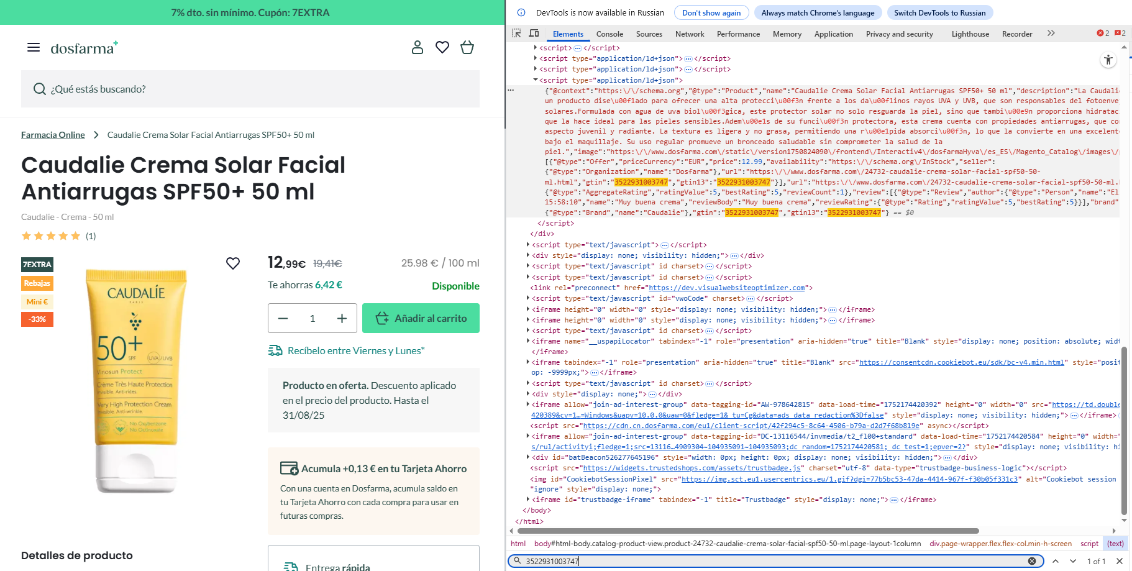The width and height of the screenshot is (1132, 571).
Task: Open the widgets.trustedshops.com trustbadge.js link
Action: pyautogui.click(x=692, y=468)
